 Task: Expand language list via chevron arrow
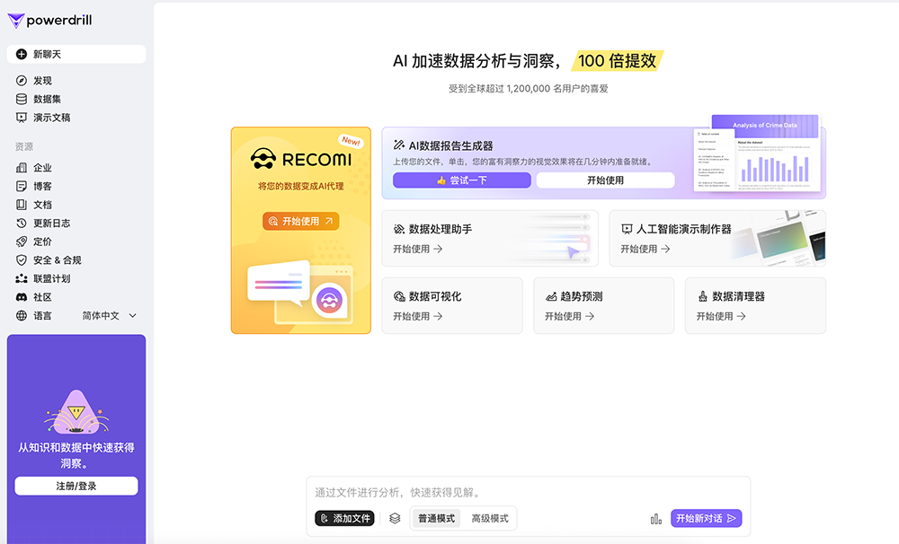pyautogui.click(x=132, y=315)
